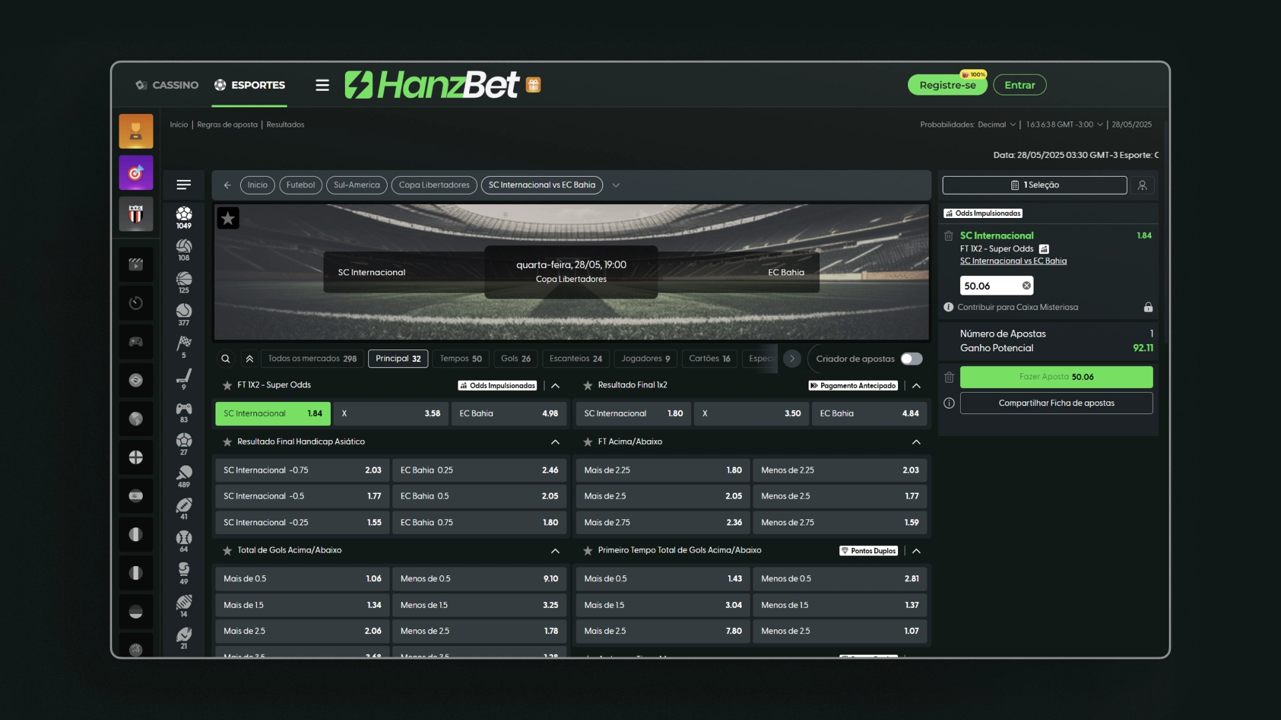Click the gift box icon beside logo
The height and width of the screenshot is (720, 1281).
(533, 85)
